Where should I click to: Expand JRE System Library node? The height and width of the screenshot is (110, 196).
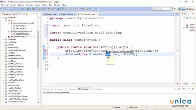6,37
